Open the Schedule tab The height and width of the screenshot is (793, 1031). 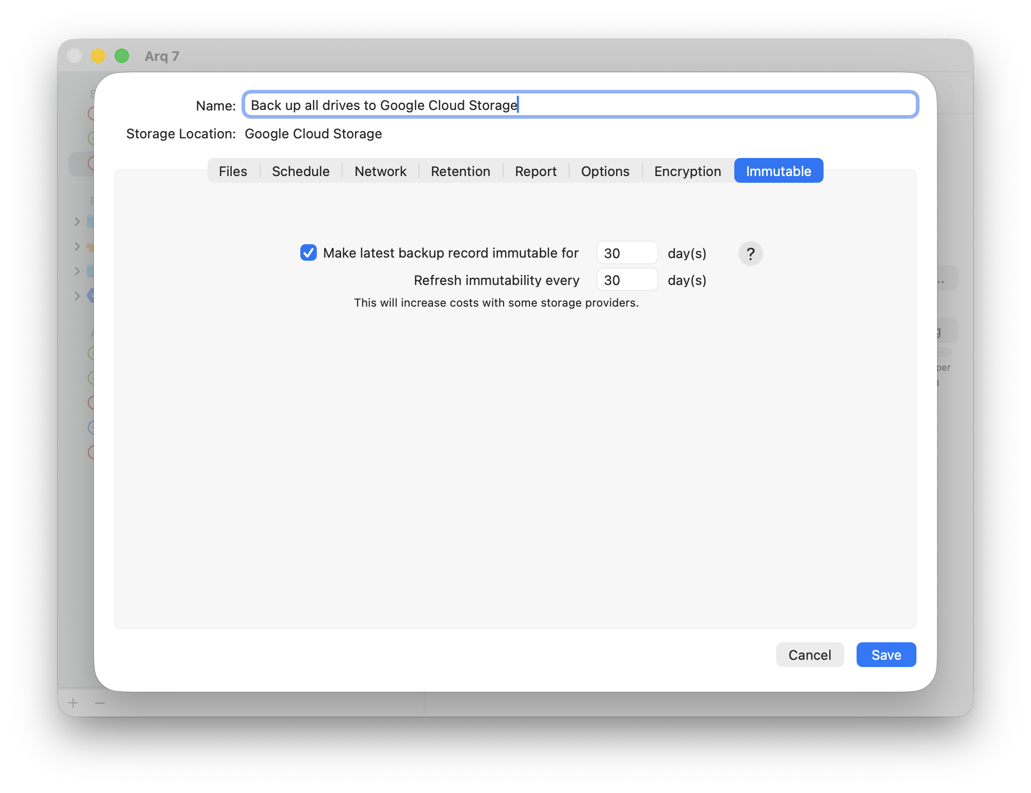300,171
